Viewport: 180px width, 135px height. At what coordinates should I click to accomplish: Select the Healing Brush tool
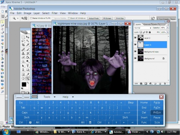[23, 49]
